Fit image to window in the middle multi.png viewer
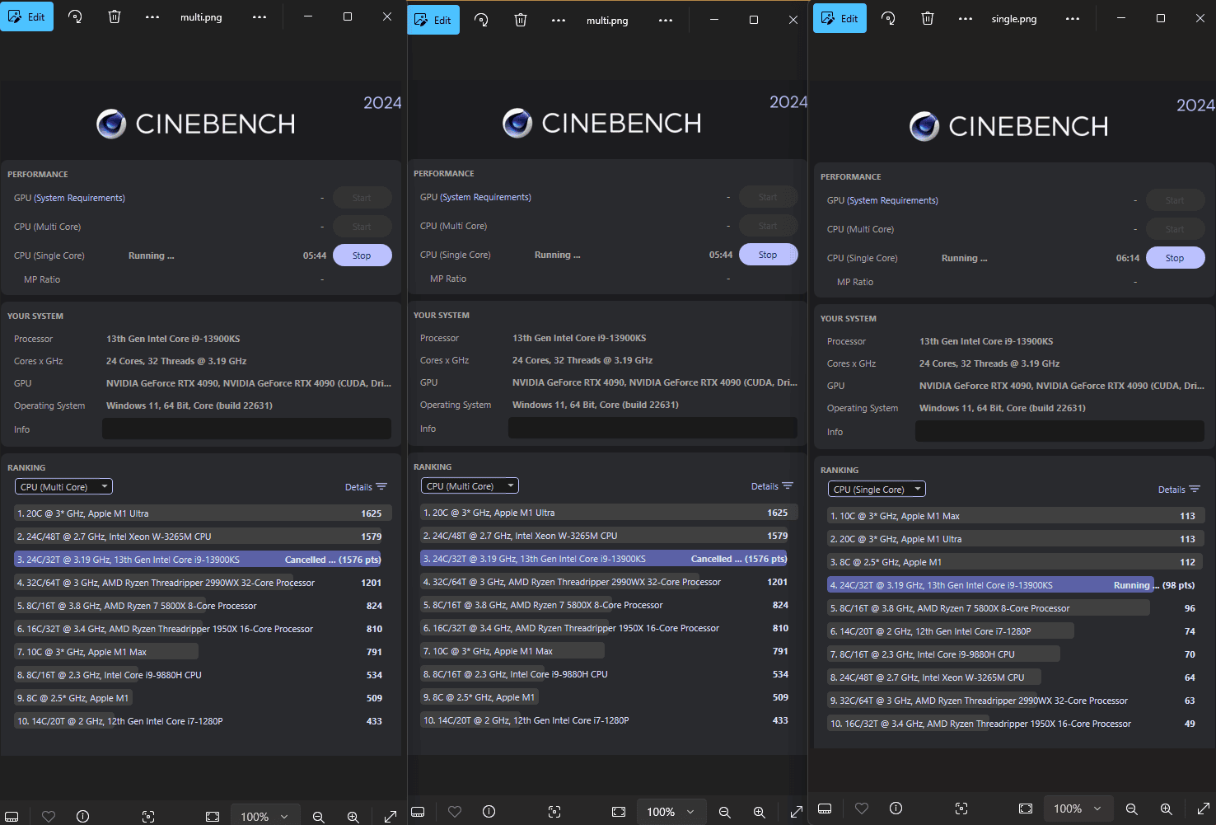Screen dimensions: 1216x825 click(619, 812)
